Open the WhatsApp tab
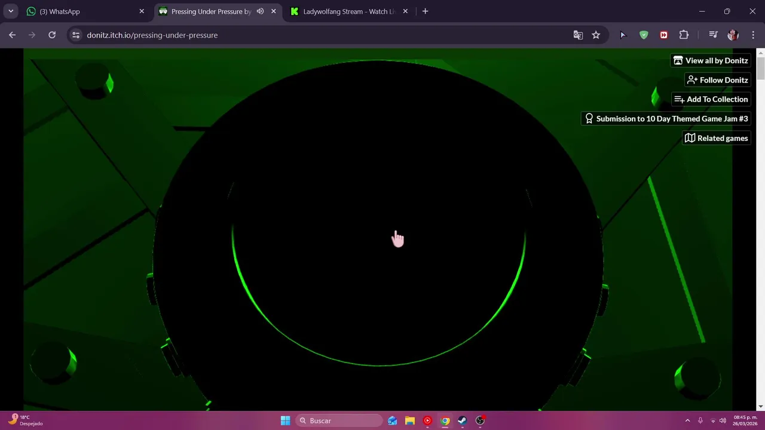This screenshot has height=430, width=765. tap(85, 11)
